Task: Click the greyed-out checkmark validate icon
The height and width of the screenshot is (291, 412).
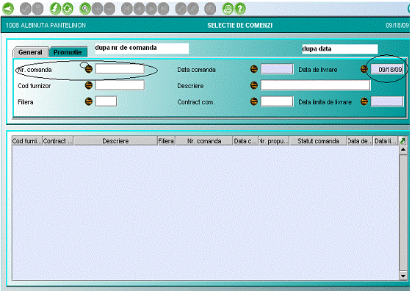Action: [x=26, y=9]
